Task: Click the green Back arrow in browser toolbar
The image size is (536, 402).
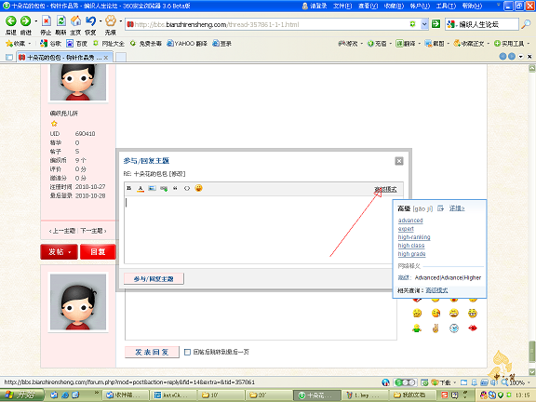Action: coord(11,21)
